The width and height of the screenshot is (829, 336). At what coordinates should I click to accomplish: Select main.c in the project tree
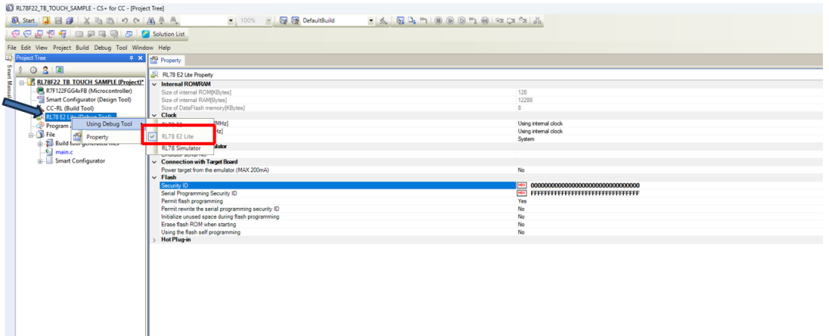[64, 152]
